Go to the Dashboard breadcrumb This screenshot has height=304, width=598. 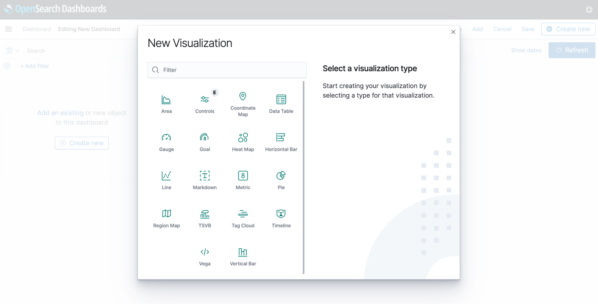click(37, 29)
